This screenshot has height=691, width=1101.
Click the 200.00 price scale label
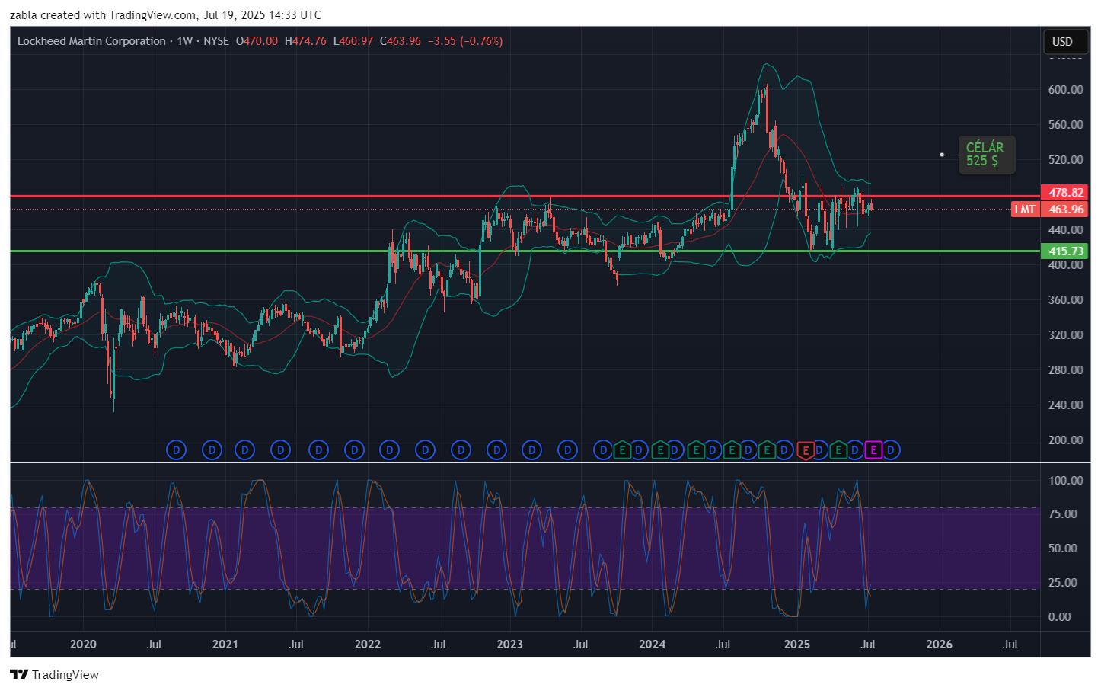pos(1065,440)
